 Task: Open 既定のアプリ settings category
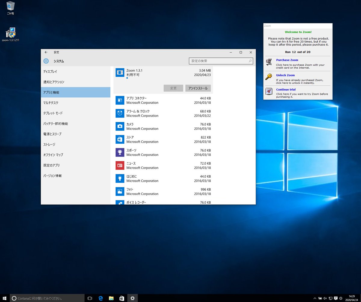(x=76, y=165)
